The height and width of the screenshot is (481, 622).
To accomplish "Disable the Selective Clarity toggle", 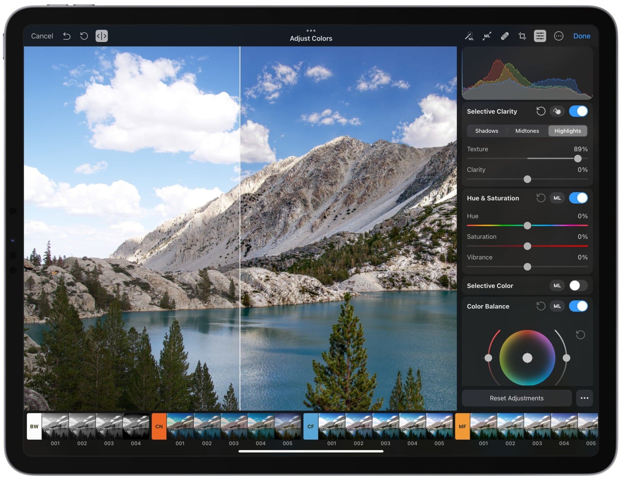I will click(x=578, y=111).
